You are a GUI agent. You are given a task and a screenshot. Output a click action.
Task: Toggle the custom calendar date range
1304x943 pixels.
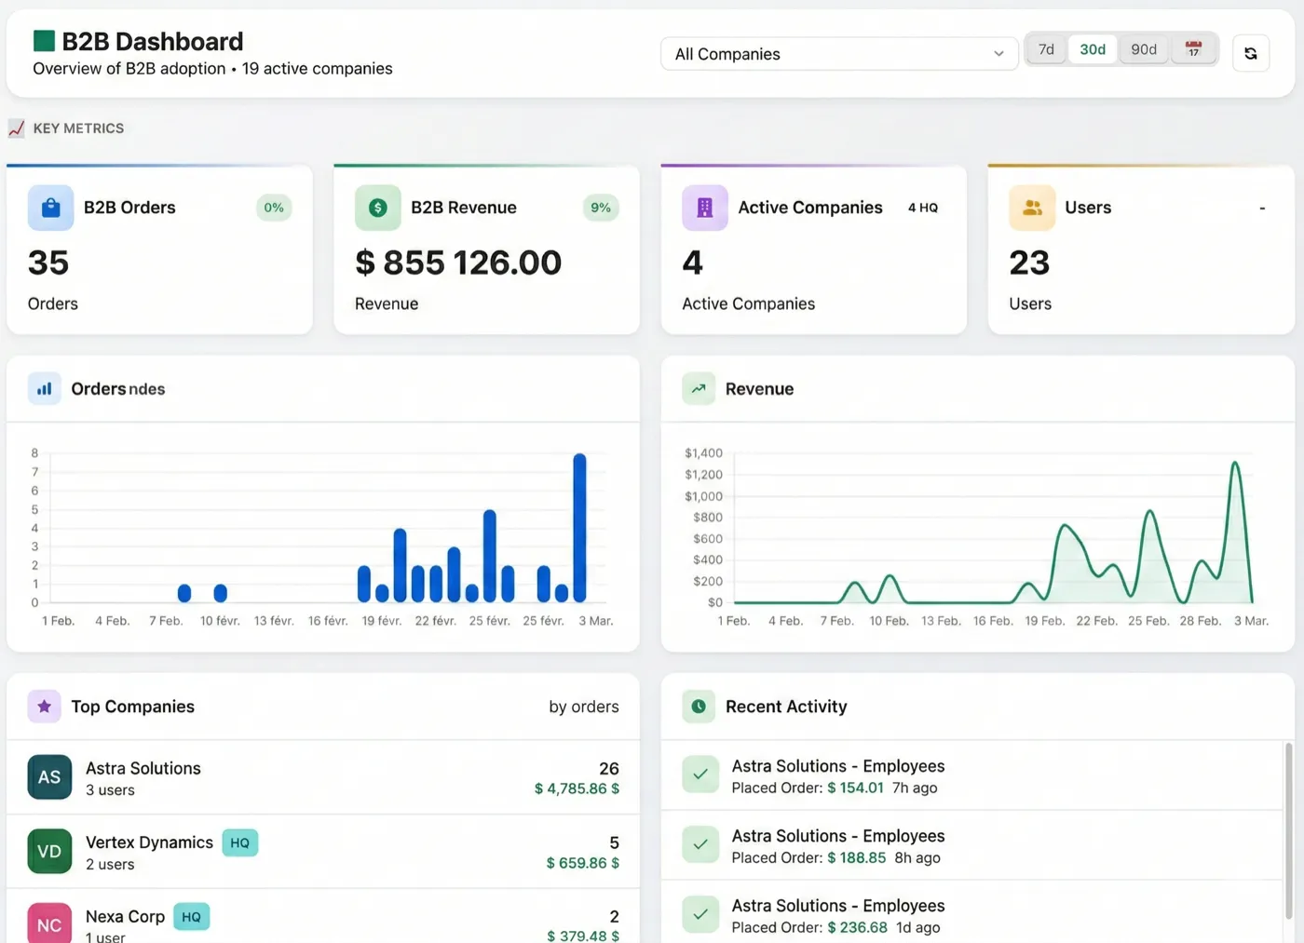[1194, 49]
